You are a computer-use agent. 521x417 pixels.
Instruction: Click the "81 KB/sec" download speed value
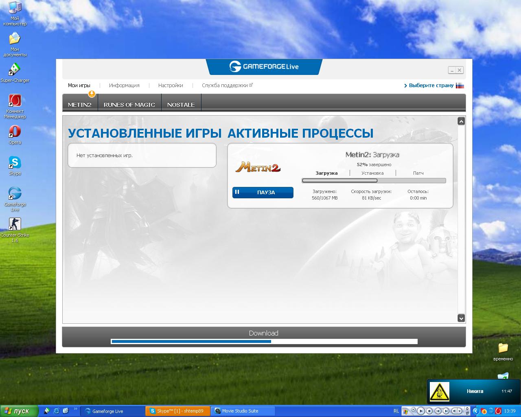click(x=372, y=198)
